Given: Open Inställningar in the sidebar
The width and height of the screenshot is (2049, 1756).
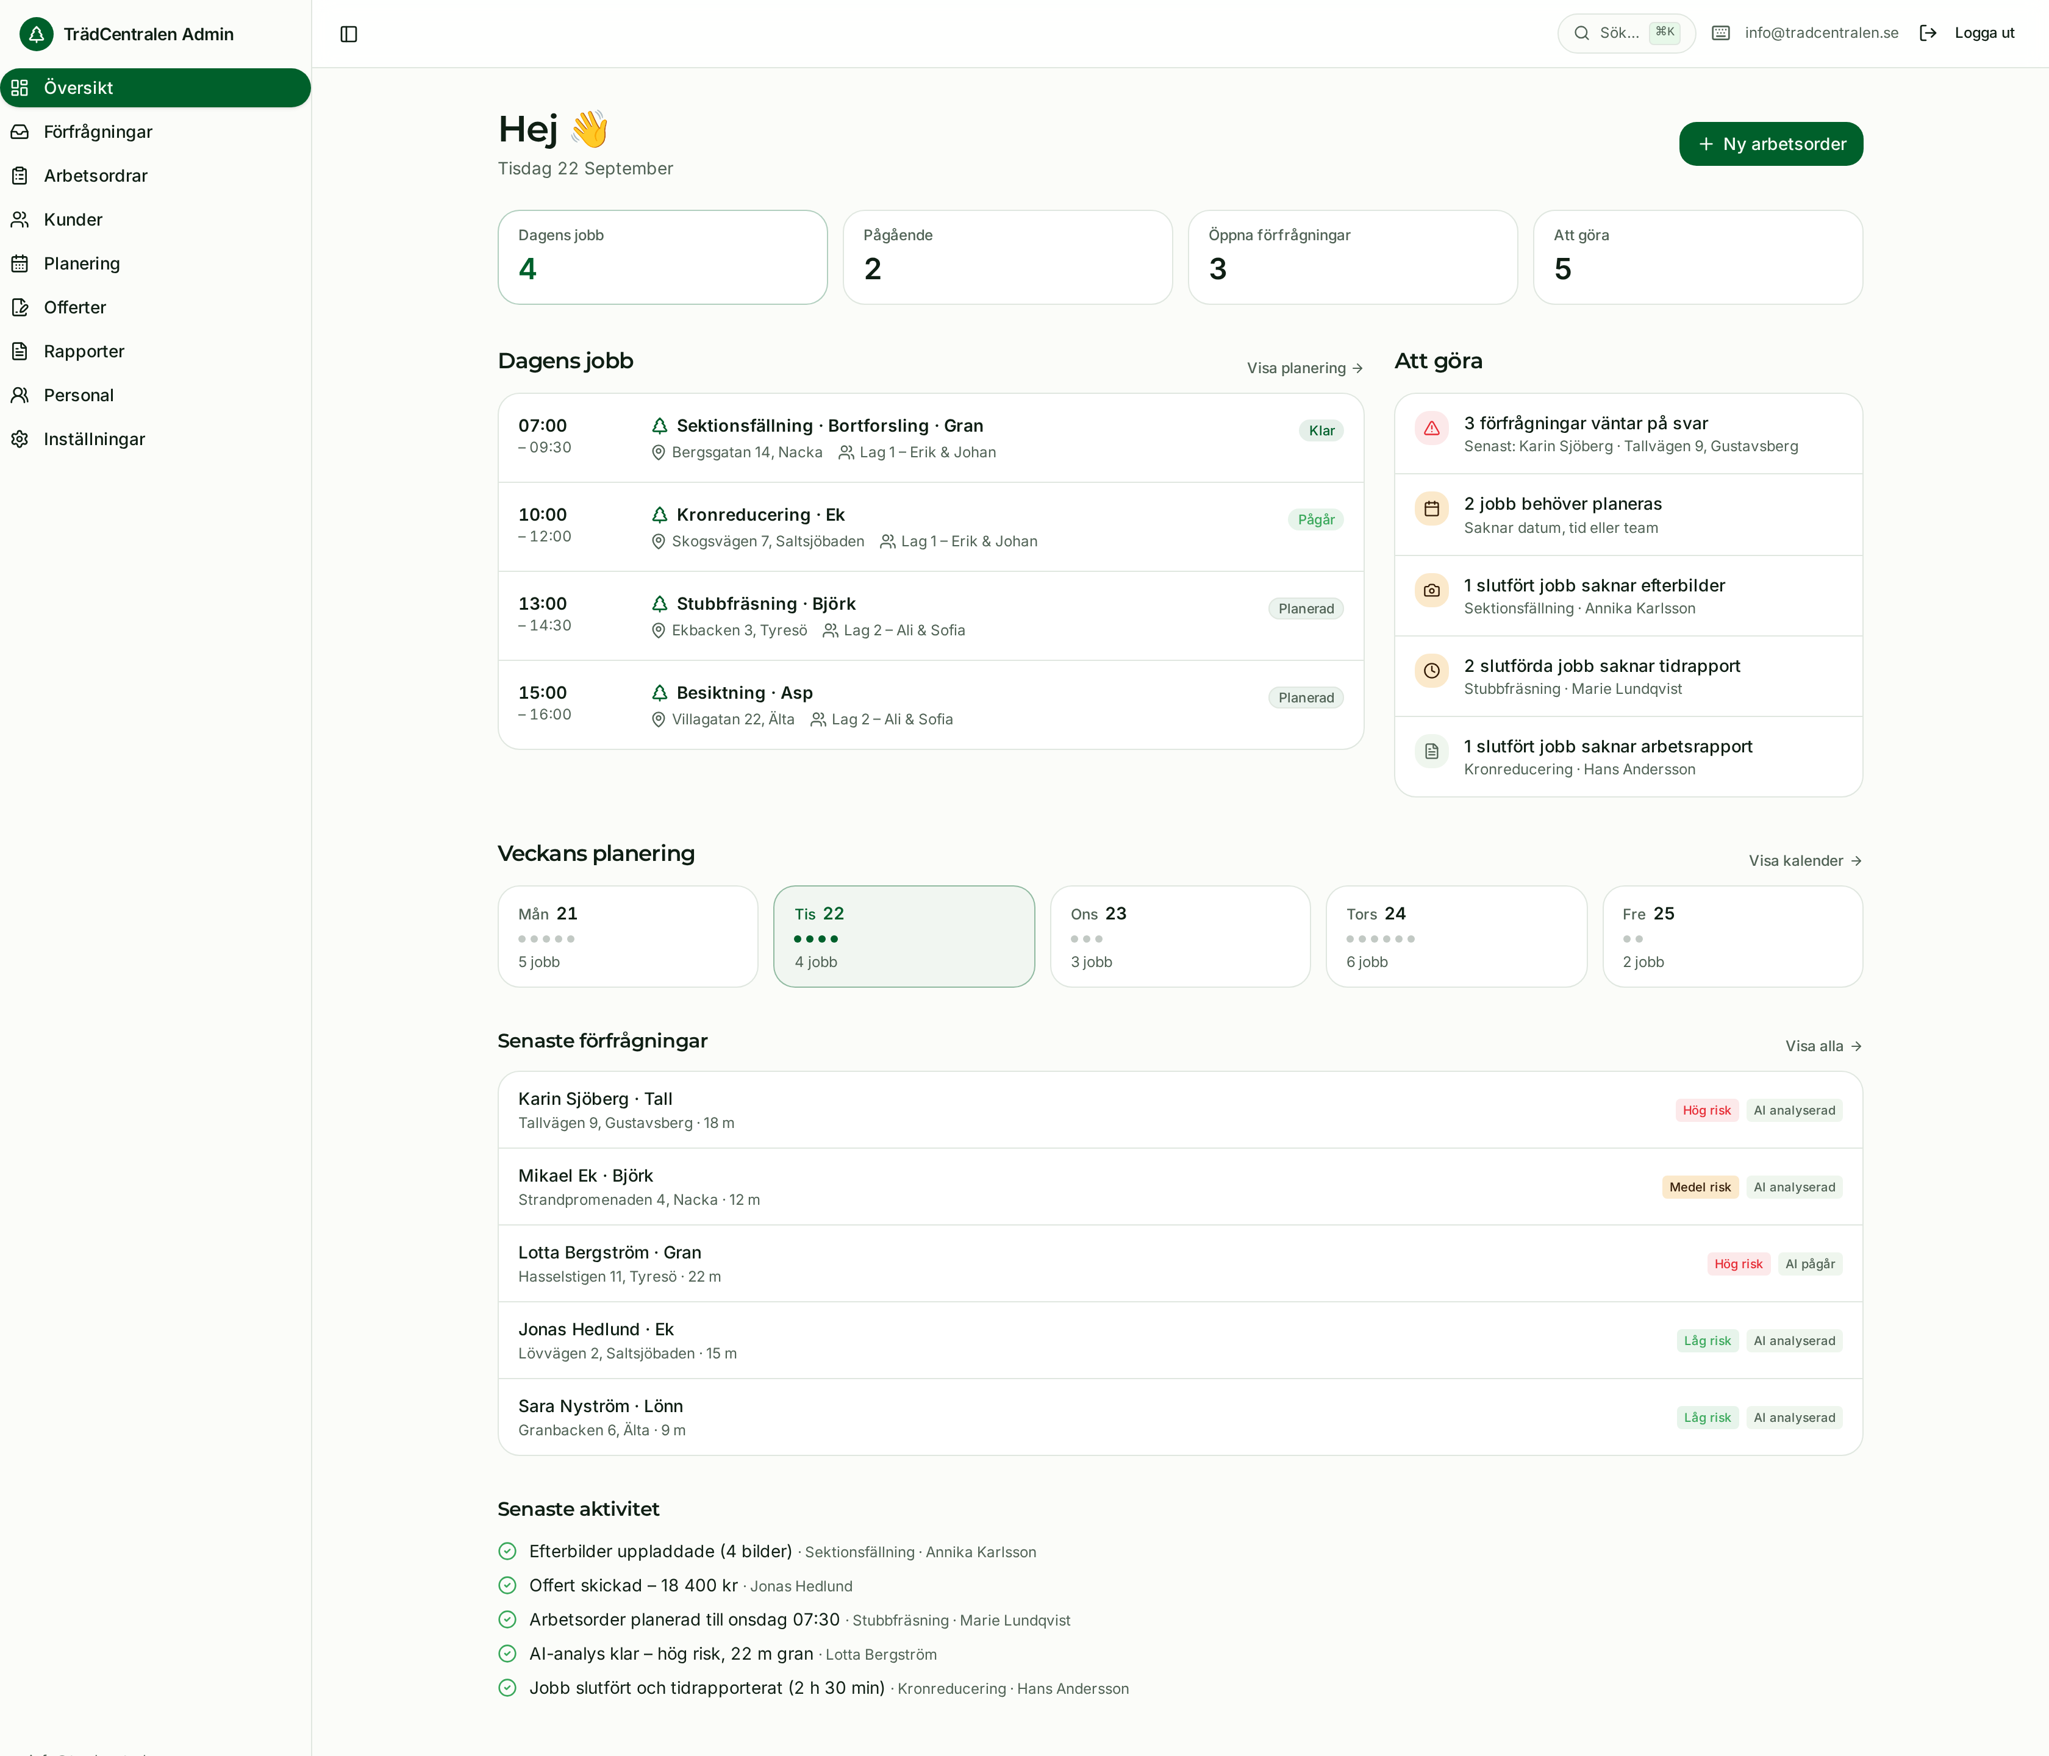Looking at the screenshot, I should point(156,439).
